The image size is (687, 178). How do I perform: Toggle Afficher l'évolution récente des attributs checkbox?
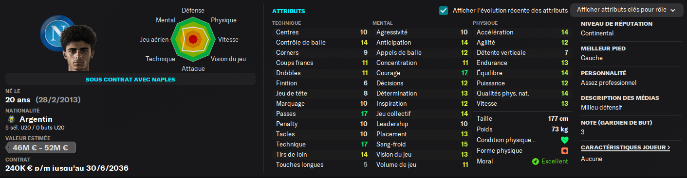pos(444,10)
